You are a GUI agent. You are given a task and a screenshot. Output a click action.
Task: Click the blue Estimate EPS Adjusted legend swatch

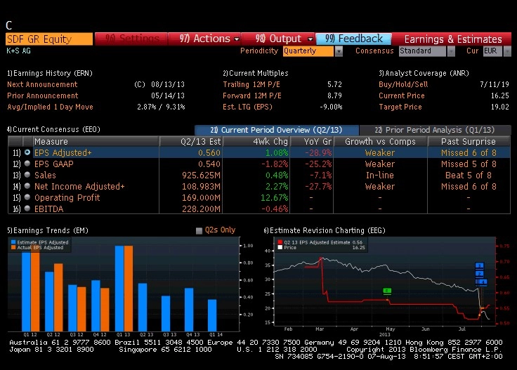pyautogui.click(x=13, y=242)
